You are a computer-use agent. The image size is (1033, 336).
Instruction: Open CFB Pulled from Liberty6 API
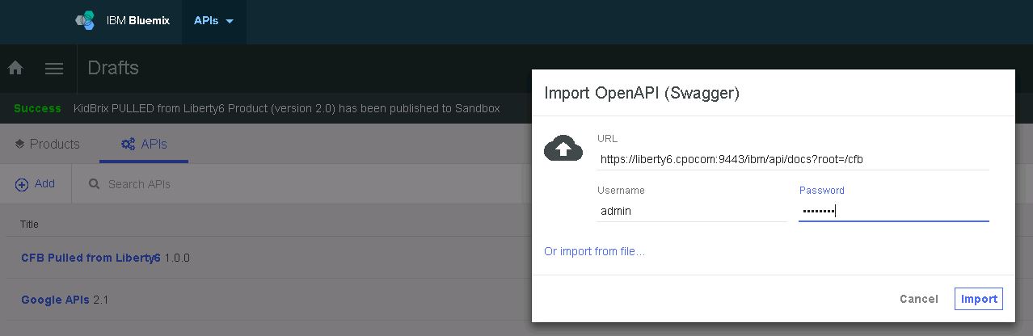91,258
